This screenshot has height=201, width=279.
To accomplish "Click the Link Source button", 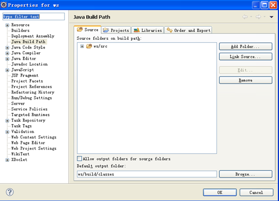I will [246, 57].
